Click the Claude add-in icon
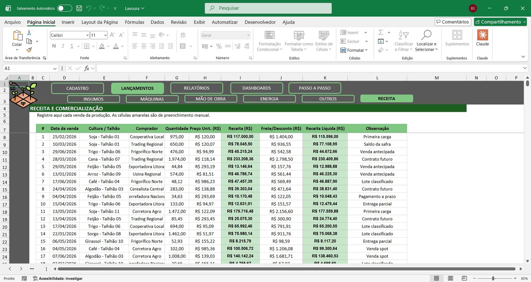 pyautogui.click(x=482, y=38)
